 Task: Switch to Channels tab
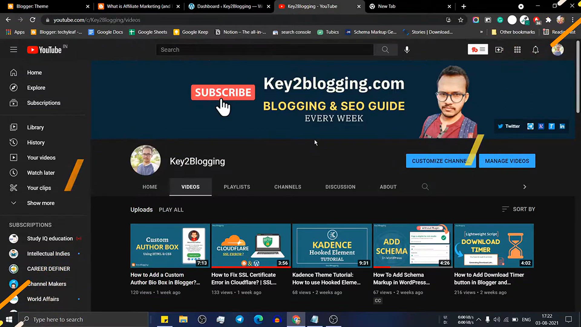point(288,187)
